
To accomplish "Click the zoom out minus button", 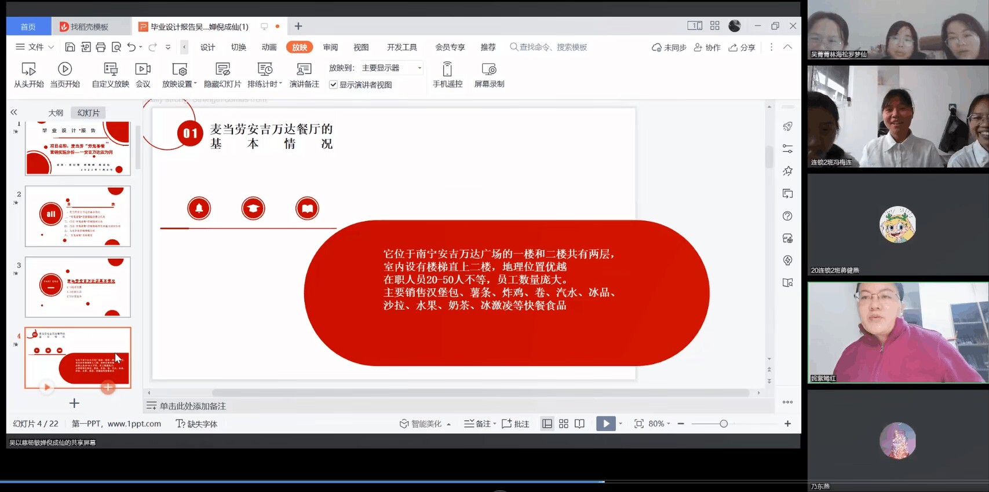I will coord(681,424).
